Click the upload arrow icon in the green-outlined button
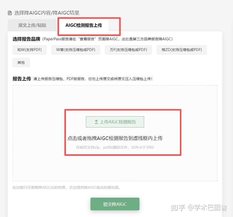 pos(96,122)
